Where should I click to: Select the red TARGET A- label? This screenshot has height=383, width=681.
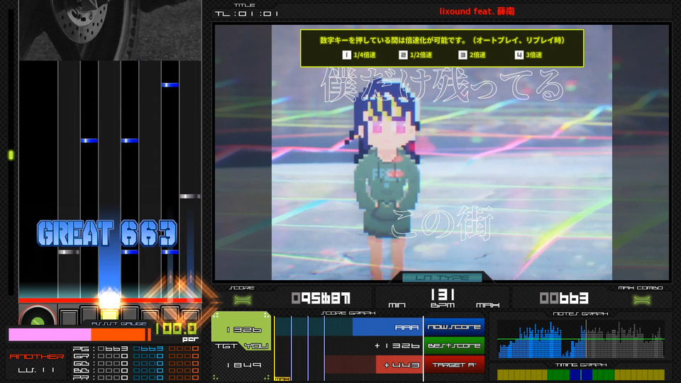tap(454, 365)
